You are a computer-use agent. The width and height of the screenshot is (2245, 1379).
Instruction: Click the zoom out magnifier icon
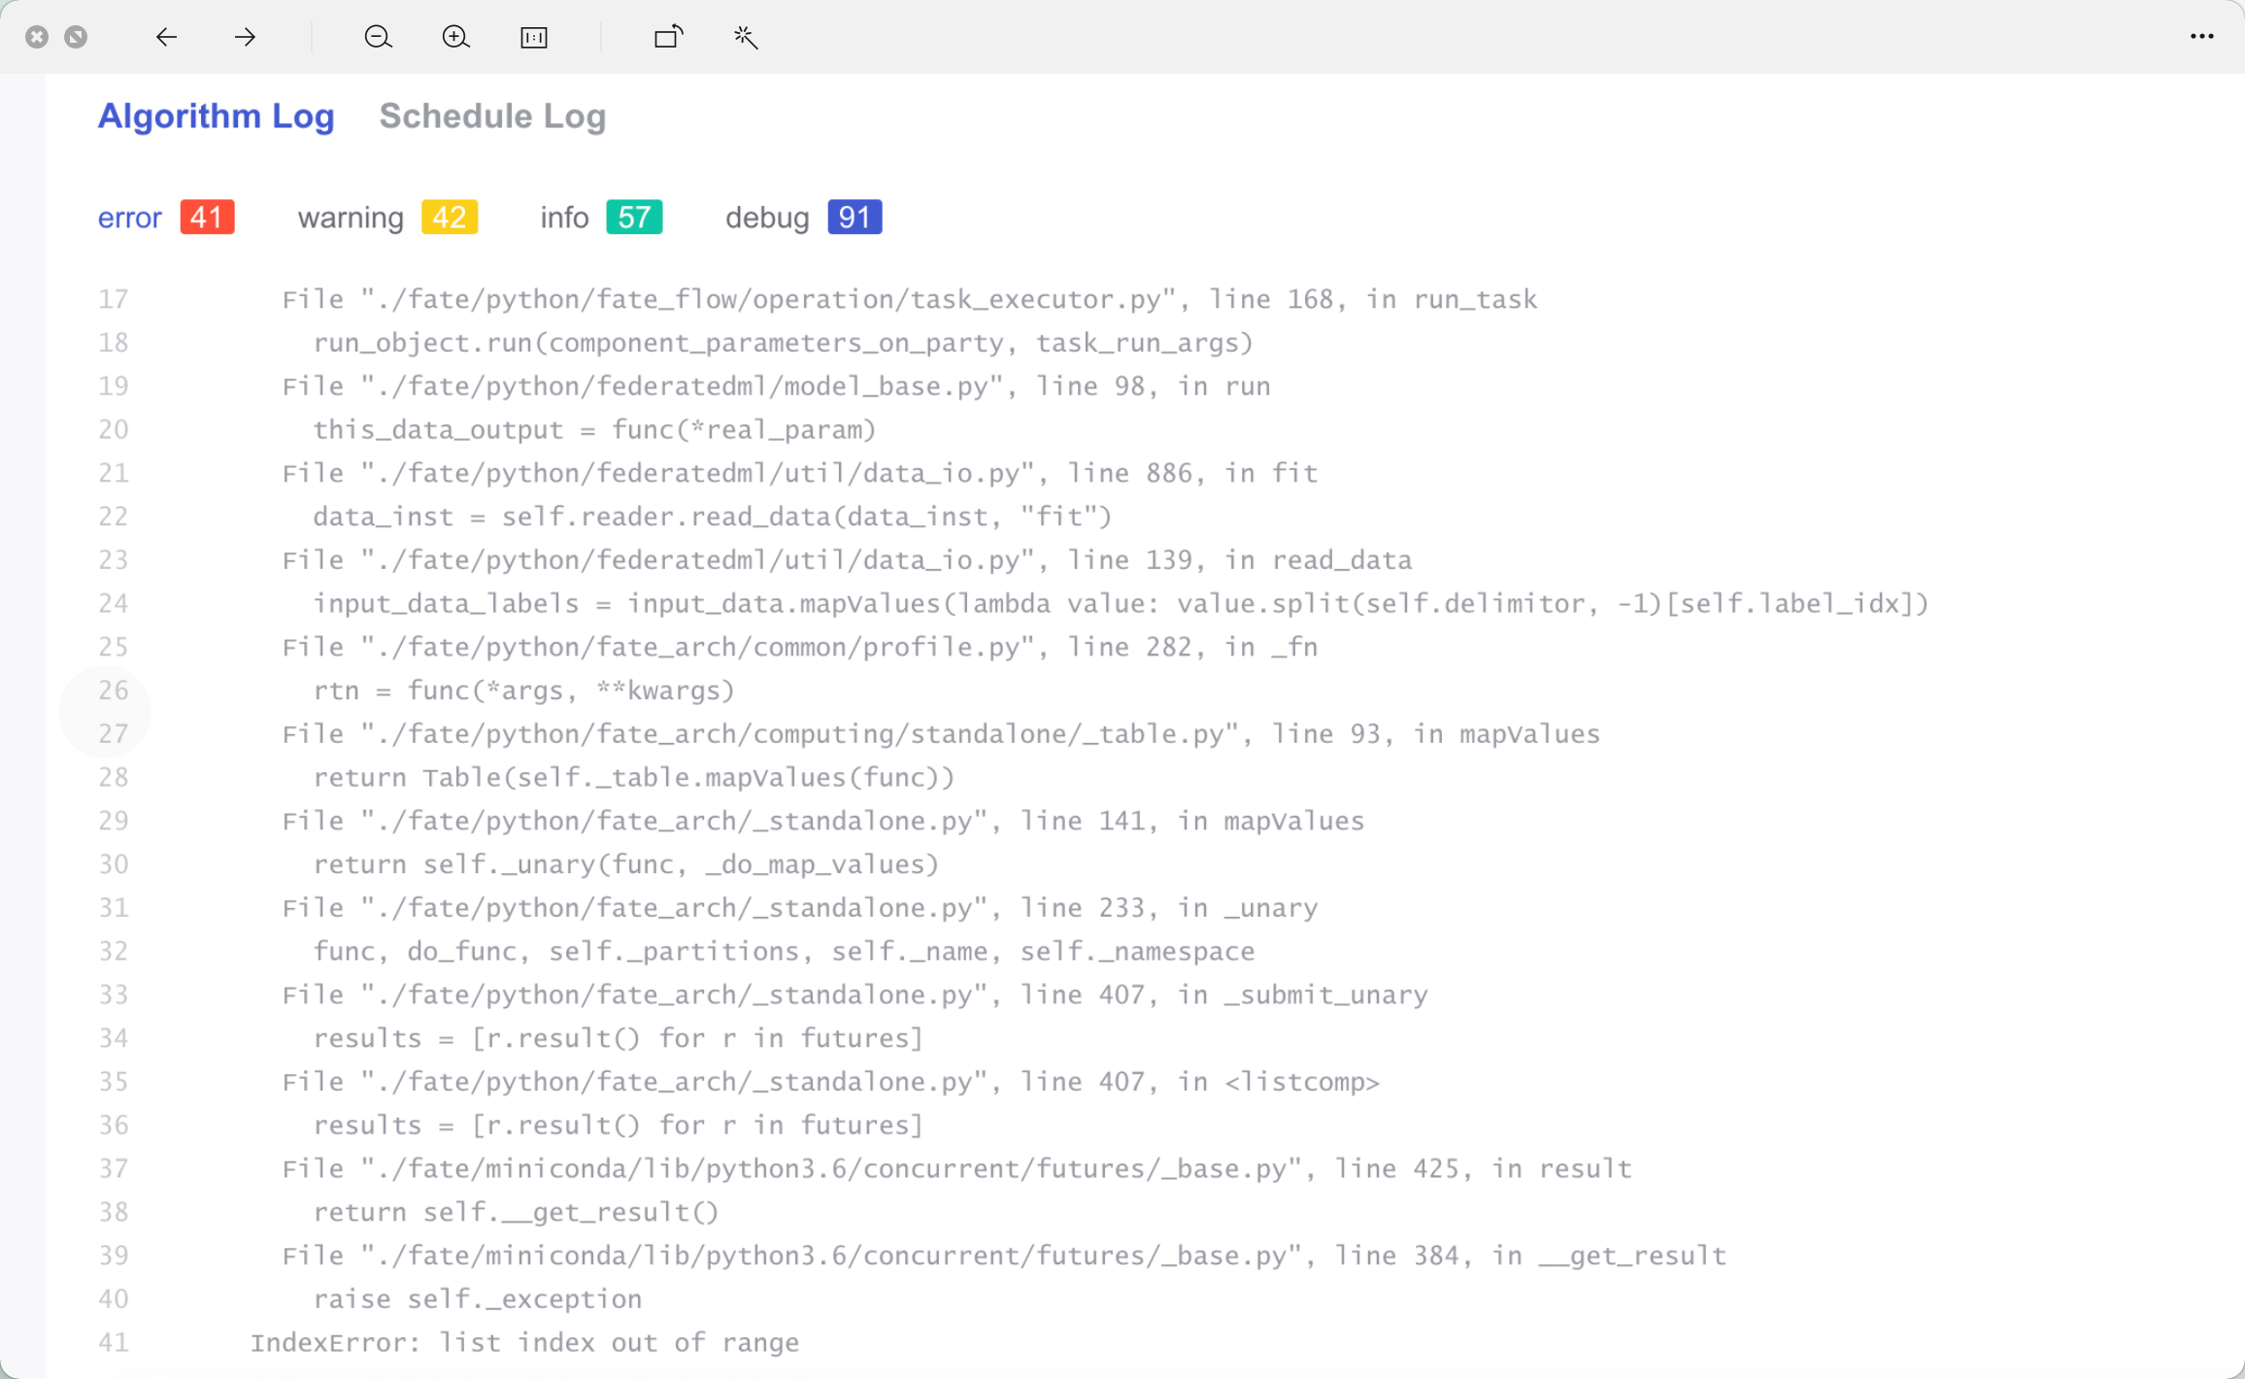pyautogui.click(x=378, y=37)
